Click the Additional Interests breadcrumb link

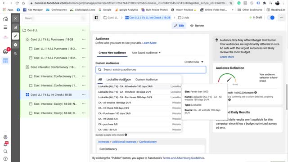click(124, 142)
